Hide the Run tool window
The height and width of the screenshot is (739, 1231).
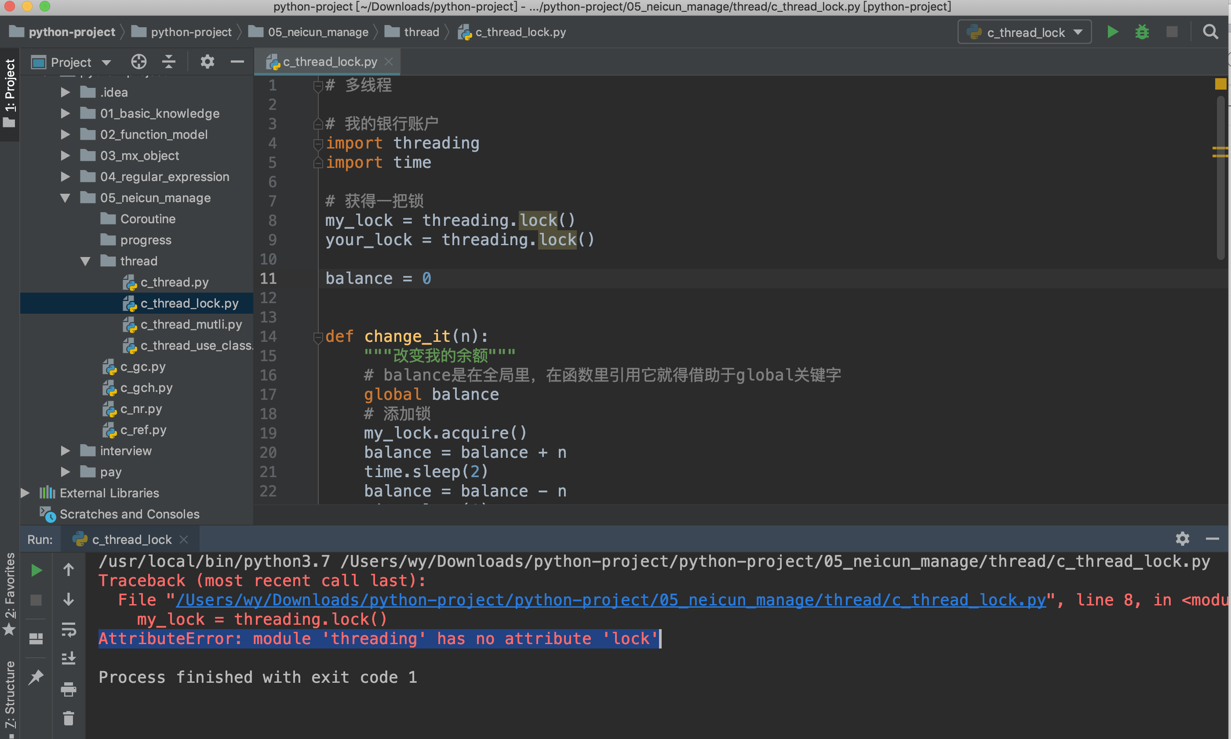pos(1213,539)
